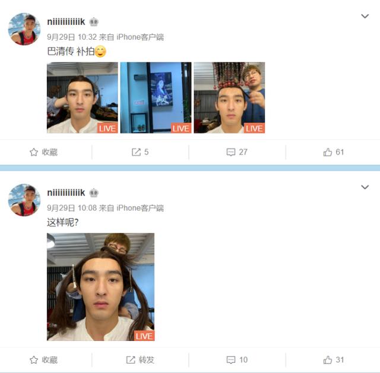Click 转发 to repost the second post
Image resolution: width=380 pixels, height=373 pixels.
[140, 360]
